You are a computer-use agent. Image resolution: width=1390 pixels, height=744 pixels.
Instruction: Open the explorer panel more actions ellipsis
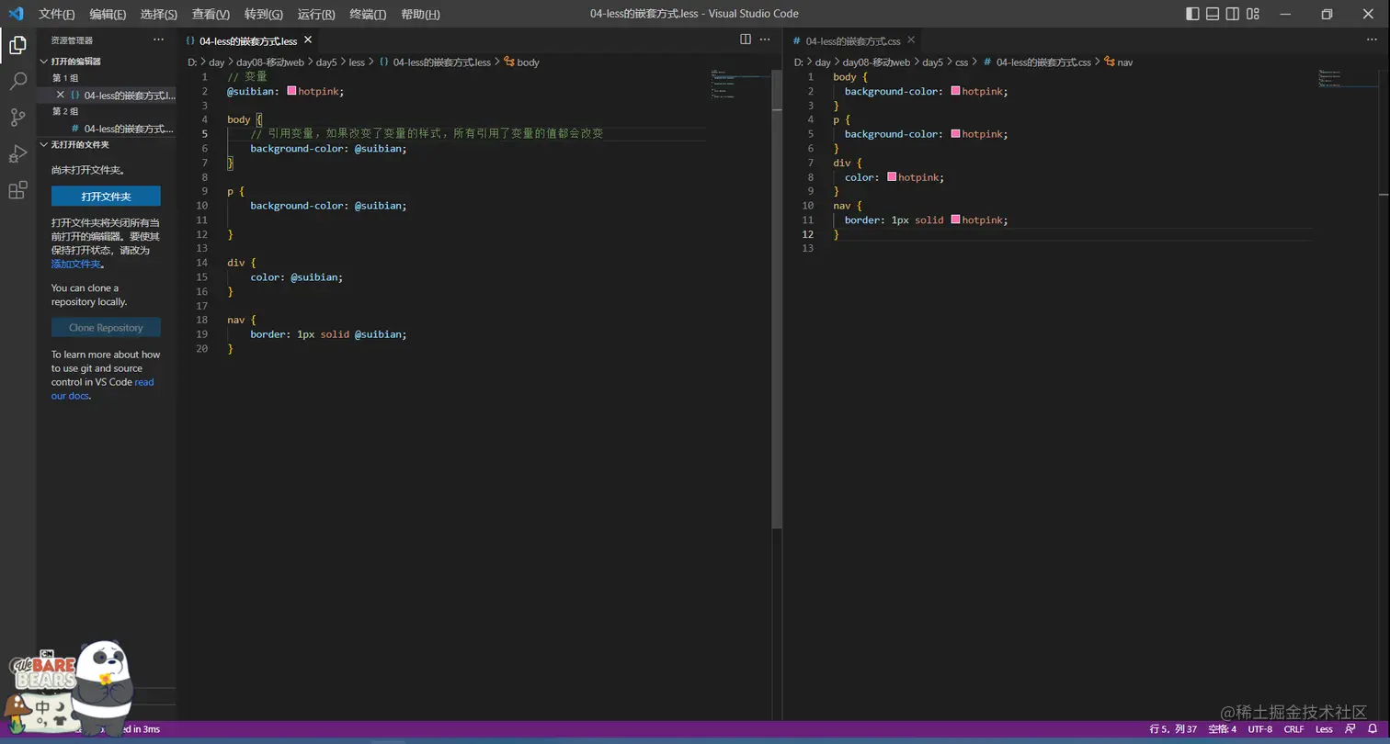(158, 40)
